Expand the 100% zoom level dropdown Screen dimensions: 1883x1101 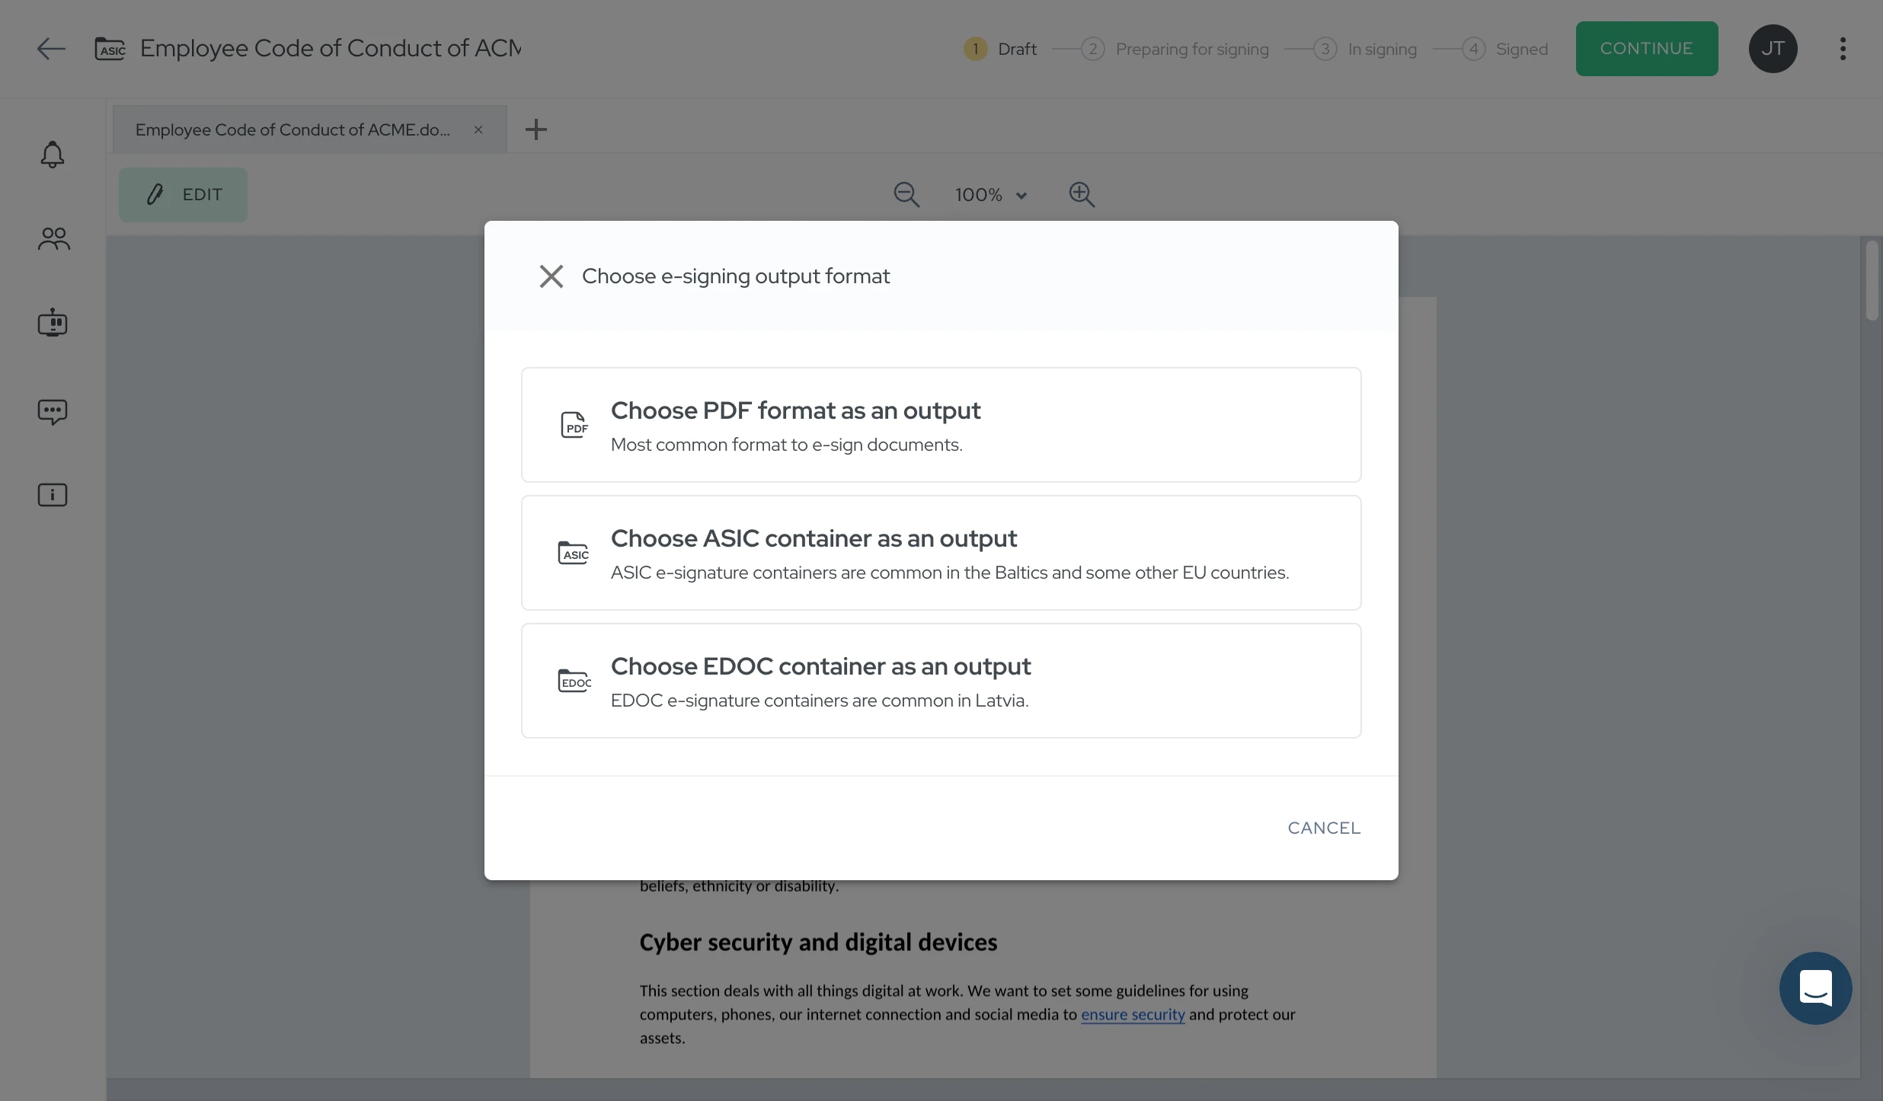[x=991, y=195]
